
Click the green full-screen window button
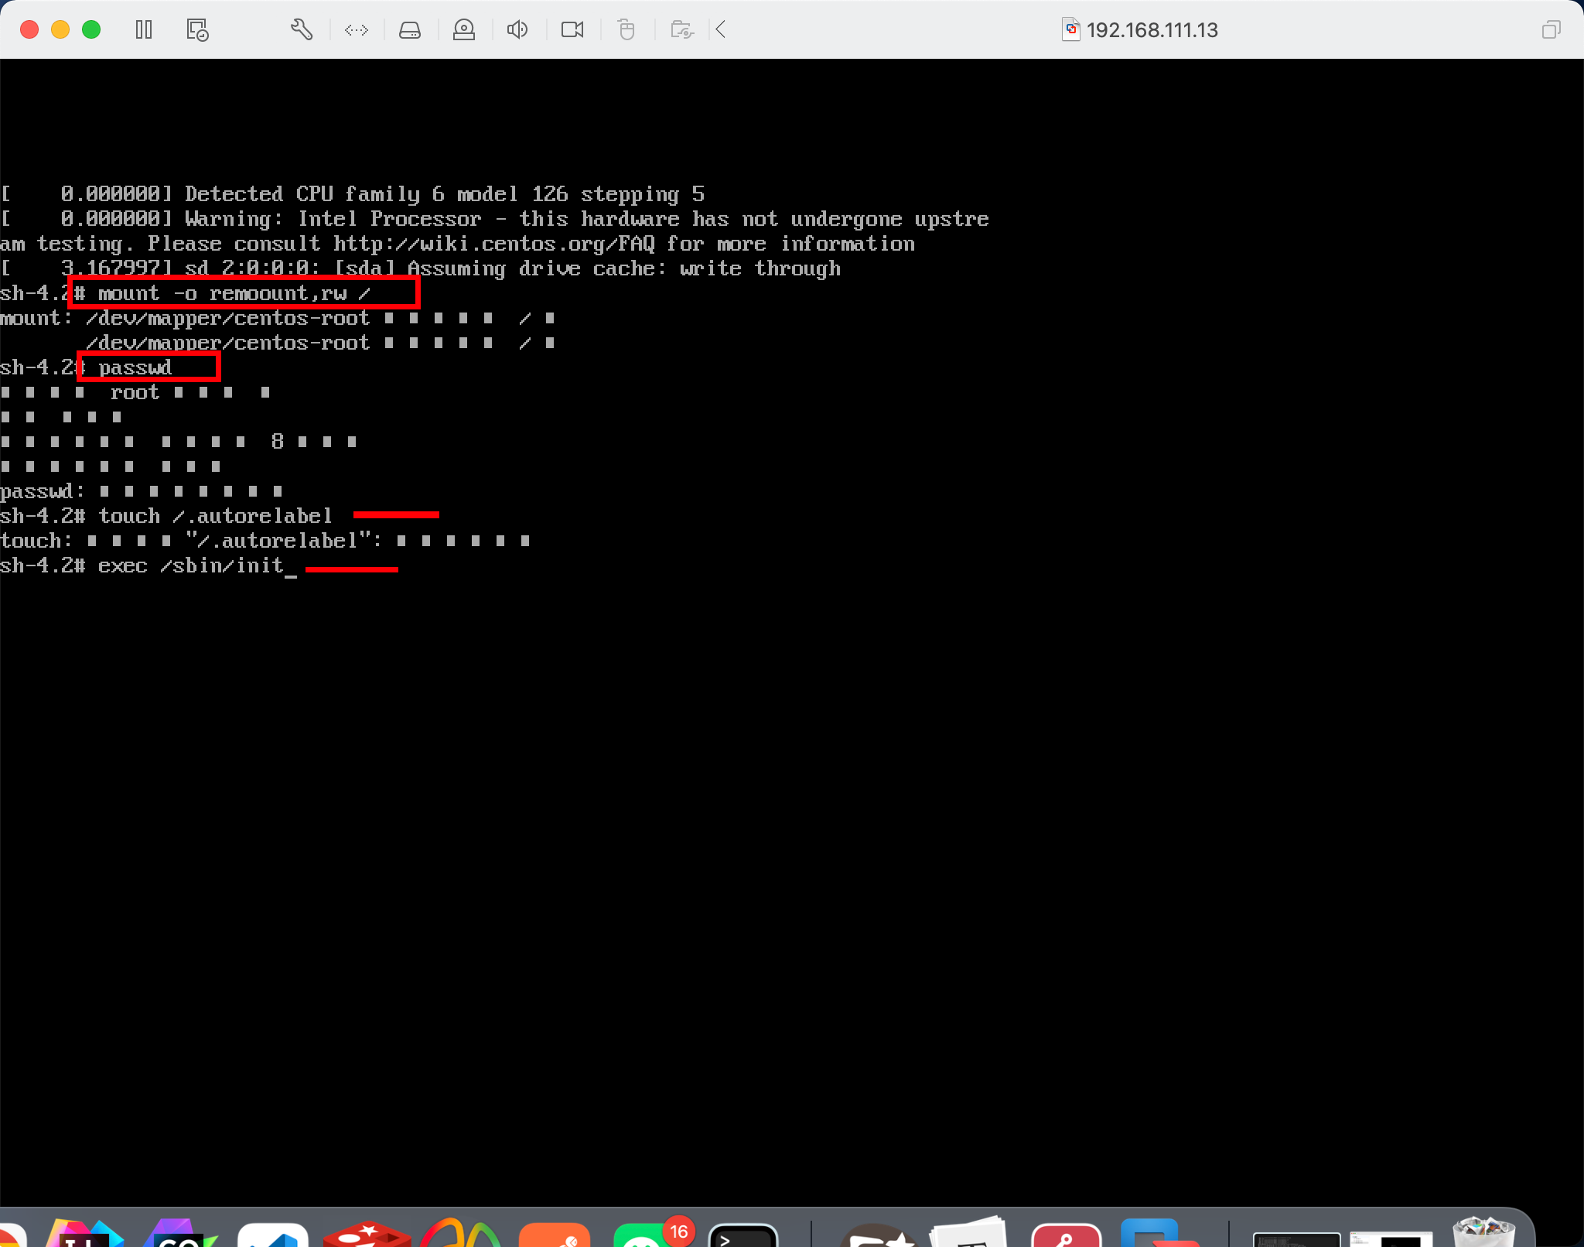click(x=91, y=30)
